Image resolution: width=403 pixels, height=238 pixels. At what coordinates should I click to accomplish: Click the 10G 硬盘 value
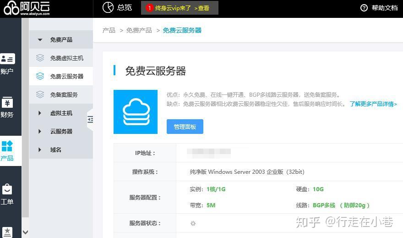(318, 189)
